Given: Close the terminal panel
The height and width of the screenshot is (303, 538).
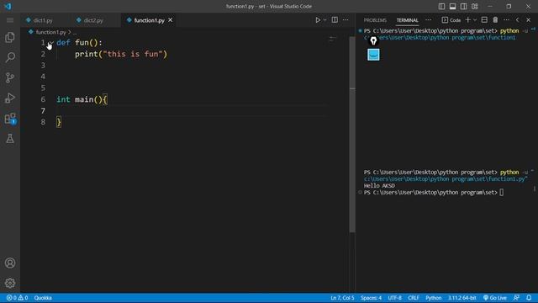Looking at the screenshot, I should click(529, 20).
